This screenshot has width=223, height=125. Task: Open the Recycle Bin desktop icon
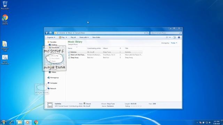click(5, 5)
